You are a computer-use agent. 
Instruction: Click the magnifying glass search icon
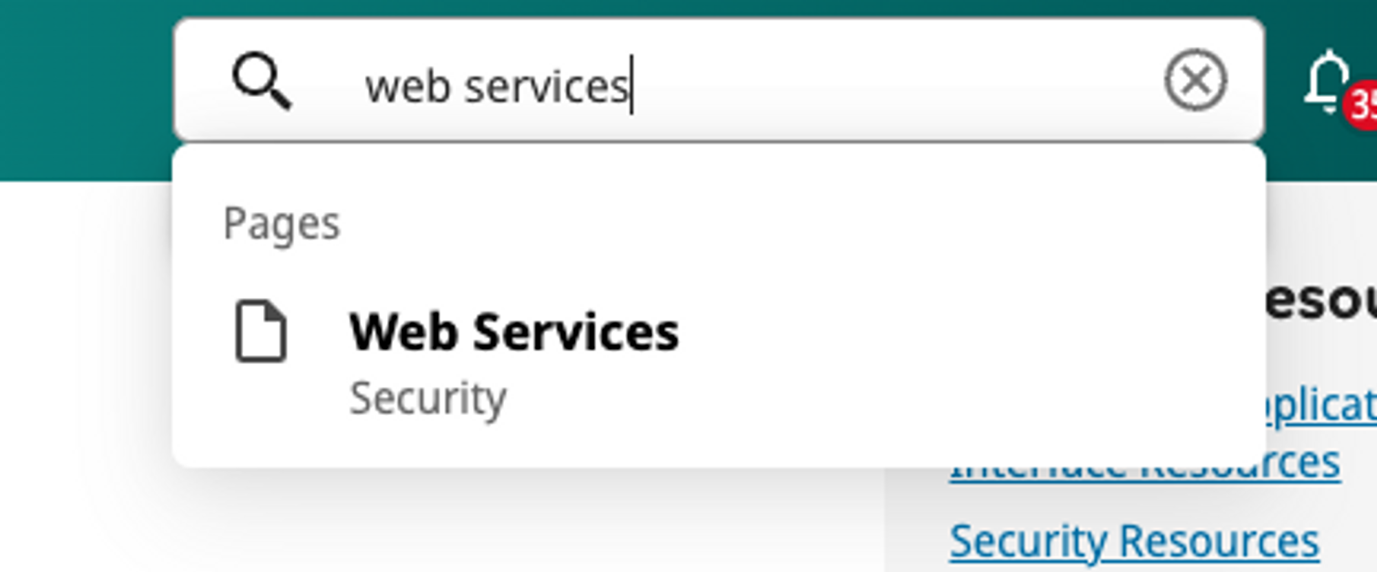click(262, 81)
